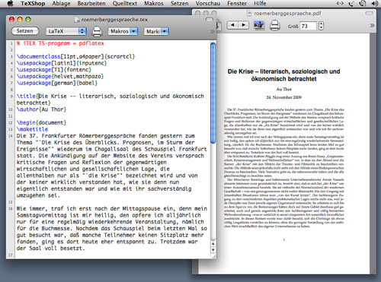Screen dimensions: 381x282
Task: Click the \usepackage[T1]{fontenc} line
Action: tap(54, 70)
